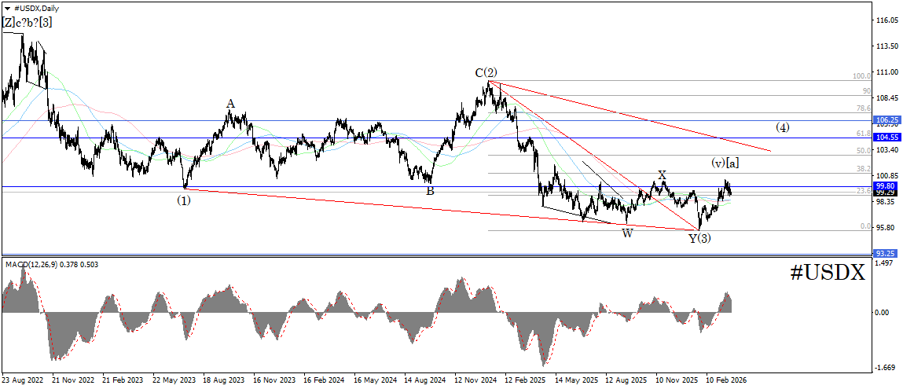This screenshot has width=903, height=389.
Task: Select the Y(3) wave label
Action: [699, 237]
